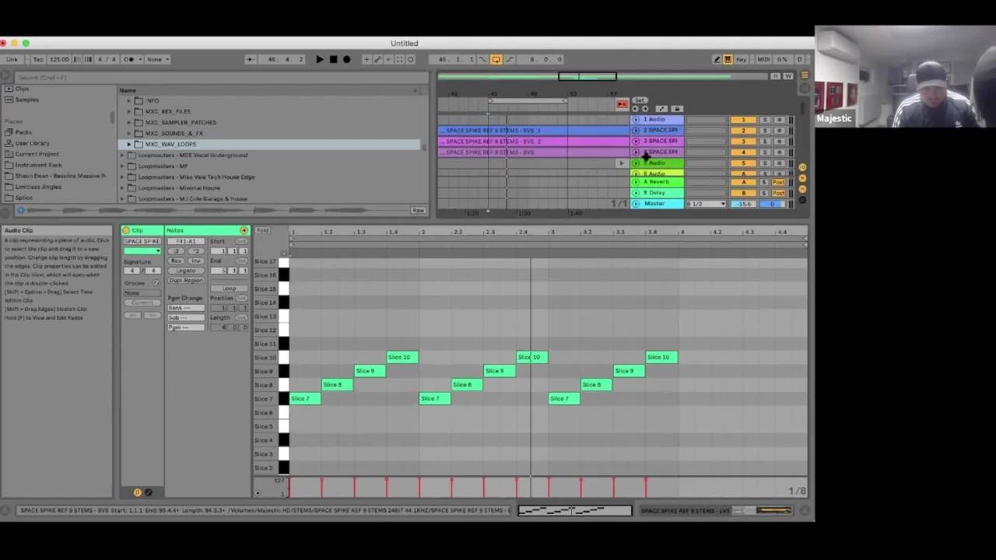Expand the MXC_SAMPLER_PATCHES folder
The height and width of the screenshot is (560, 996).
(x=129, y=122)
